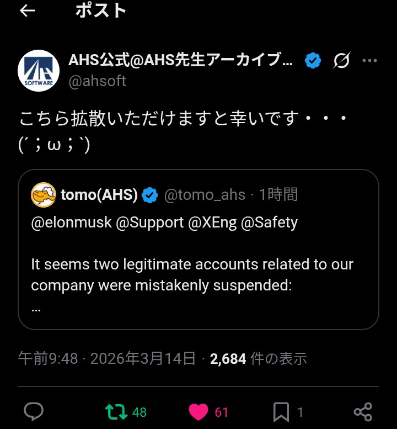Viewport: 397px width, 429px height.
Task: Toggle the repost icon with 48
Action: pos(116,412)
